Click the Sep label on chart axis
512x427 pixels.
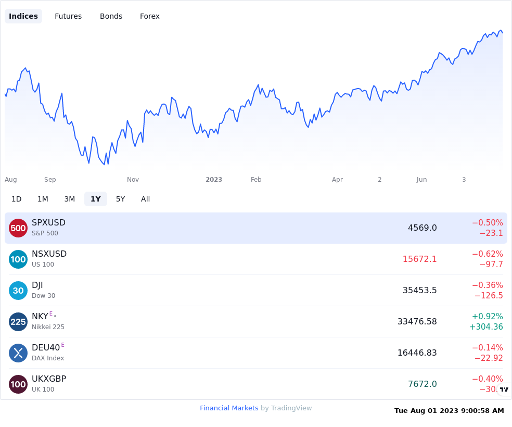(x=50, y=179)
